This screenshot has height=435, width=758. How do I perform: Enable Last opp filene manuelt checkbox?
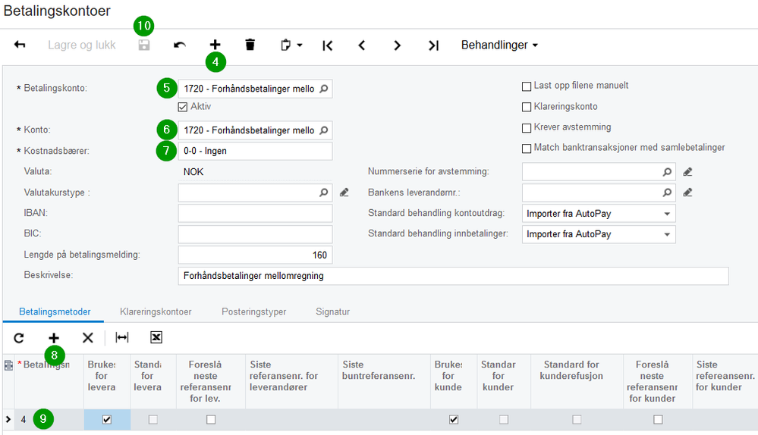527,86
